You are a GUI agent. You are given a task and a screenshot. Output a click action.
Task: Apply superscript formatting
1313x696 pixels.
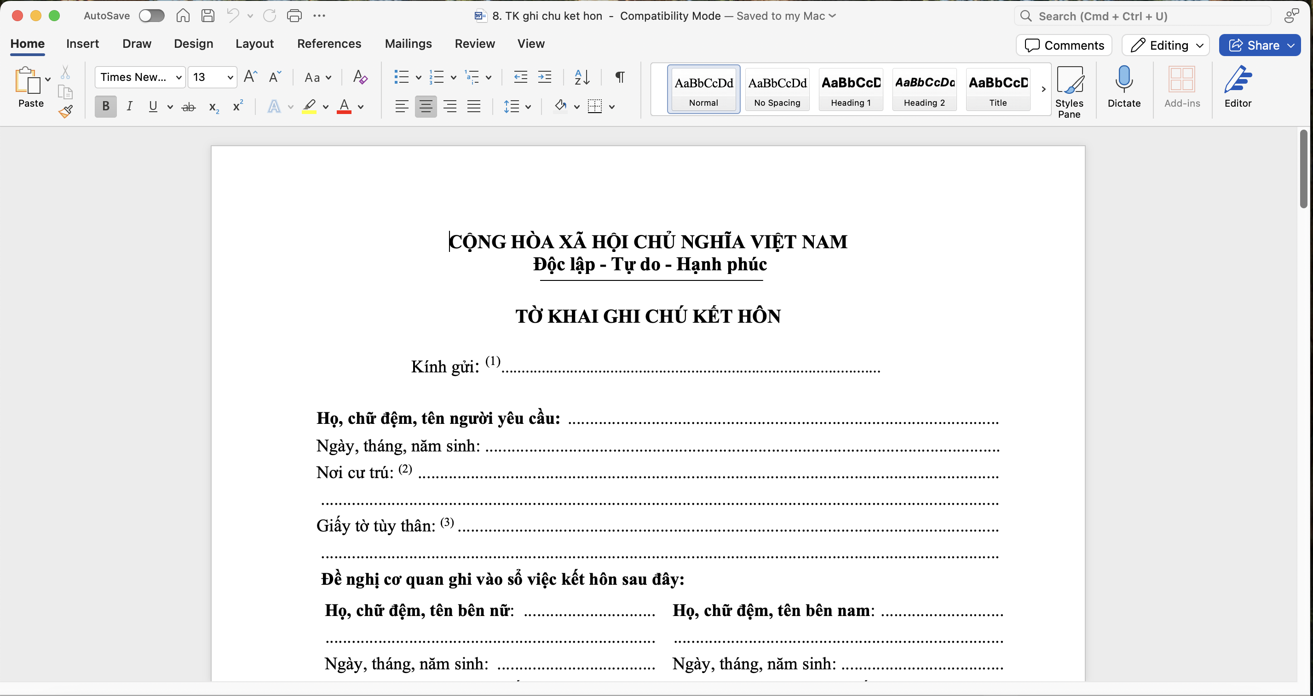pos(237,106)
